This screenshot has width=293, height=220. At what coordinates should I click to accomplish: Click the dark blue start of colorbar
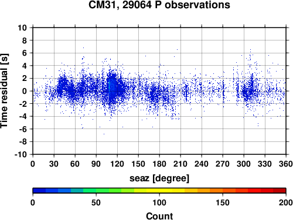(x=39, y=191)
